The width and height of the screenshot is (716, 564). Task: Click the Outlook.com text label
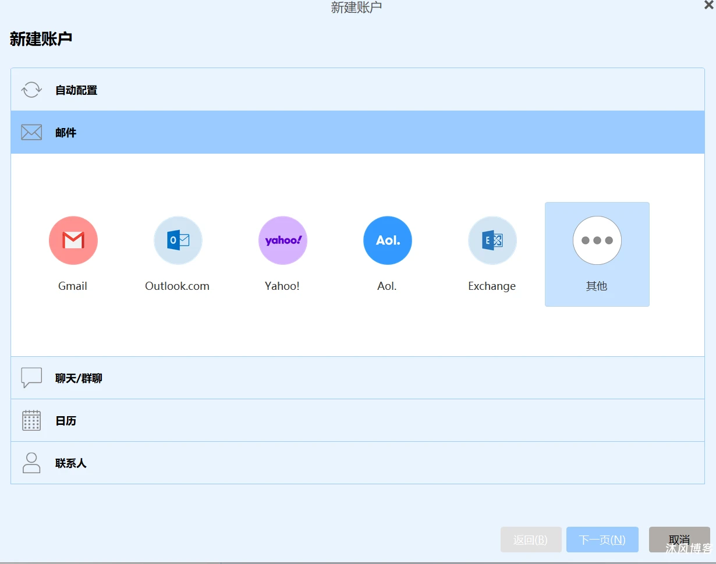point(178,286)
